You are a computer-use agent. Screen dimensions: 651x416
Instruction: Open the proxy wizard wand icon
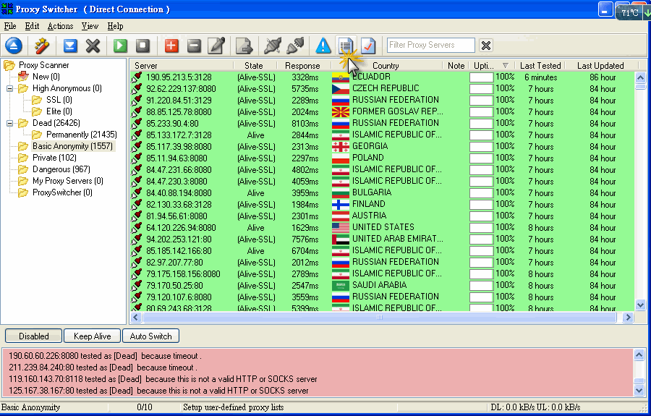tap(41, 46)
